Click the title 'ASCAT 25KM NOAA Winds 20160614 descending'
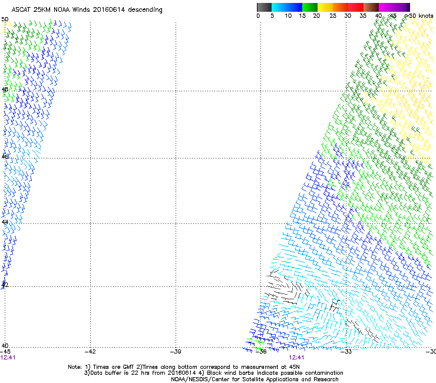 [x=87, y=10]
